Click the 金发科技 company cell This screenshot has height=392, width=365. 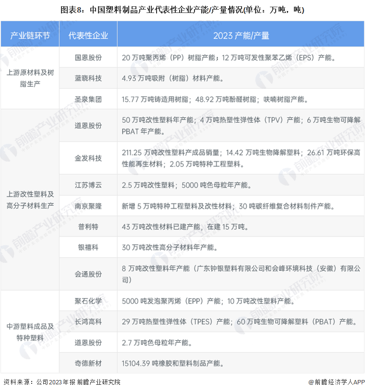point(88,158)
